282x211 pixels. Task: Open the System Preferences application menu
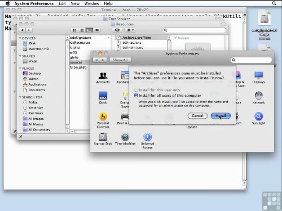tap(34, 3)
